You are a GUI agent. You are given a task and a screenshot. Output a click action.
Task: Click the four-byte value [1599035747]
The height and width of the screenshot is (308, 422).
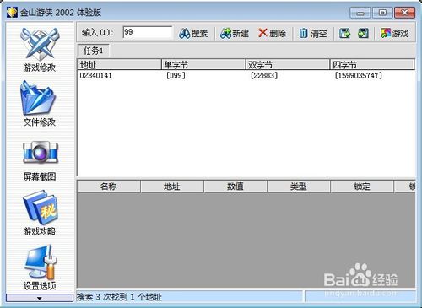358,76
